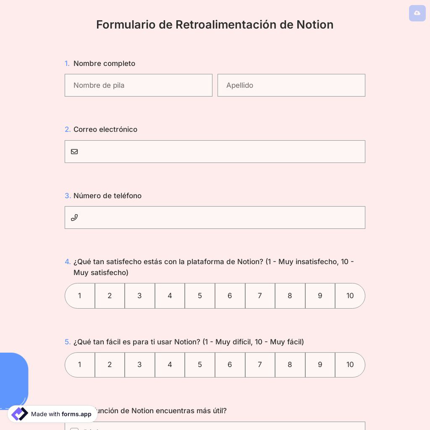Select rating 5 for the satisfaction question
This screenshot has height=430, width=430.
point(200,296)
